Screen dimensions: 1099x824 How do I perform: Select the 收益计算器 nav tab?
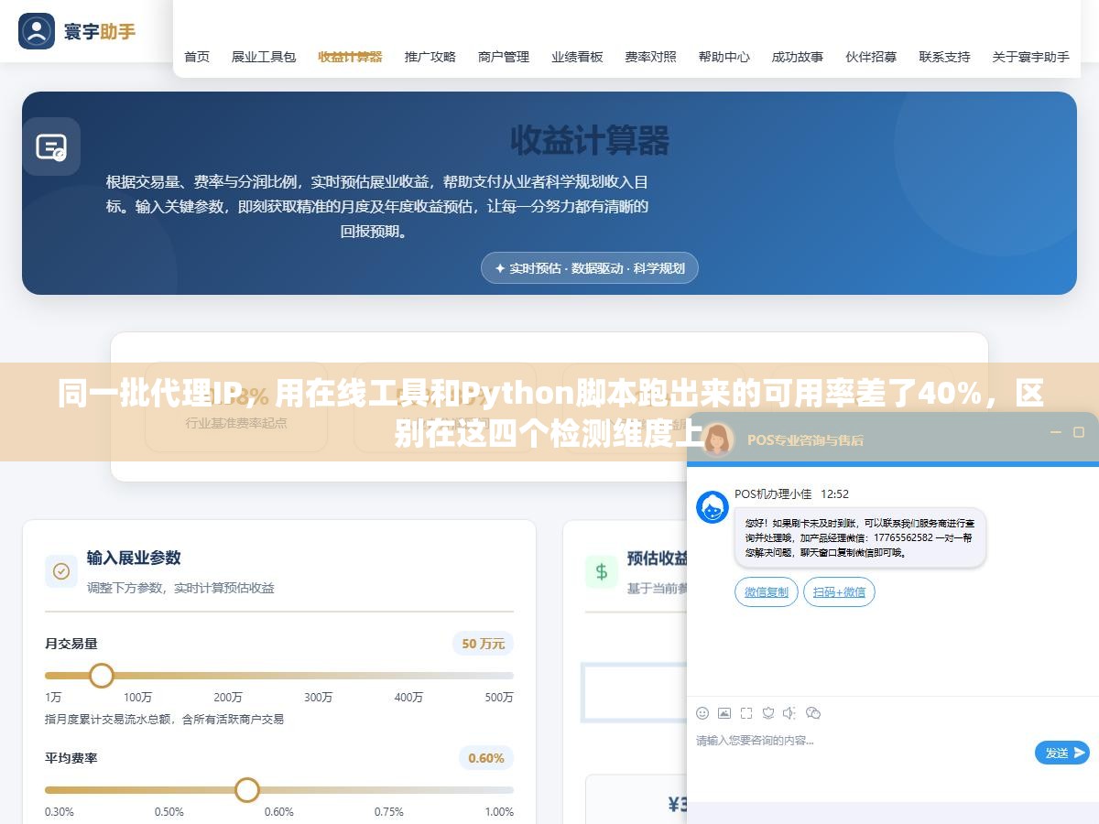pos(350,57)
